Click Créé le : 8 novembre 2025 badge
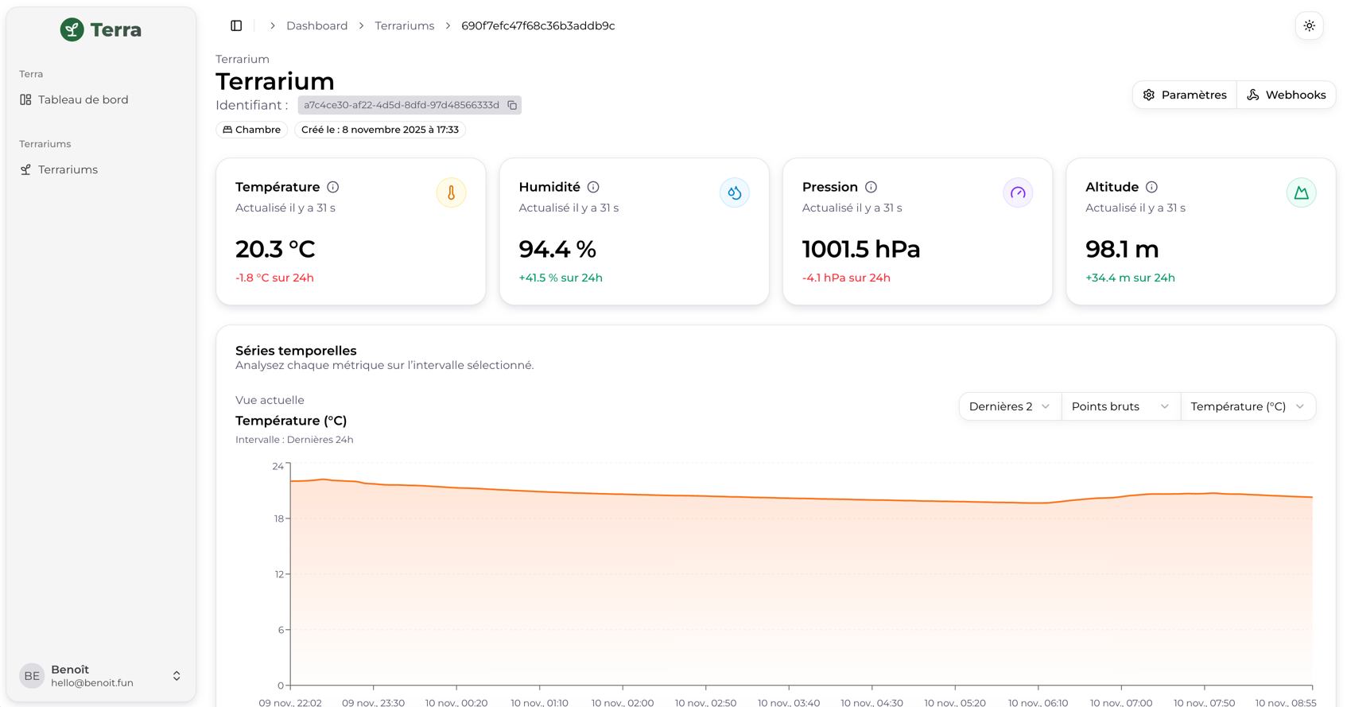 click(380, 130)
